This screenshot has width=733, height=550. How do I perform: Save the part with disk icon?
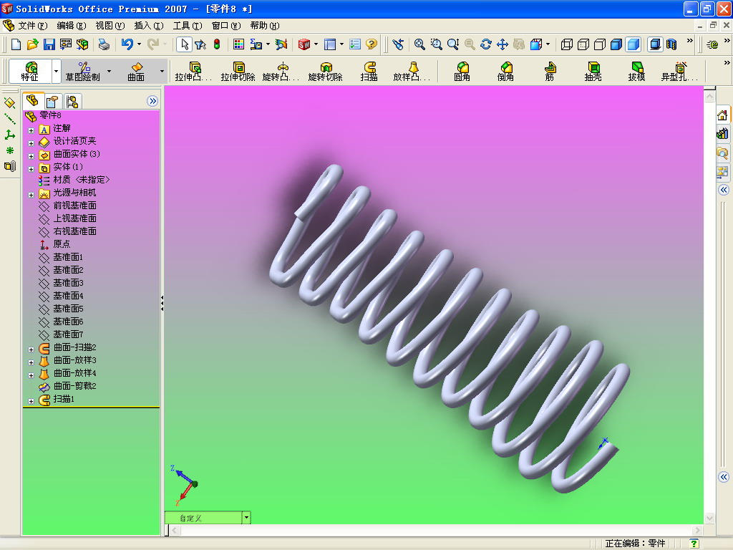(x=49, y=44)
